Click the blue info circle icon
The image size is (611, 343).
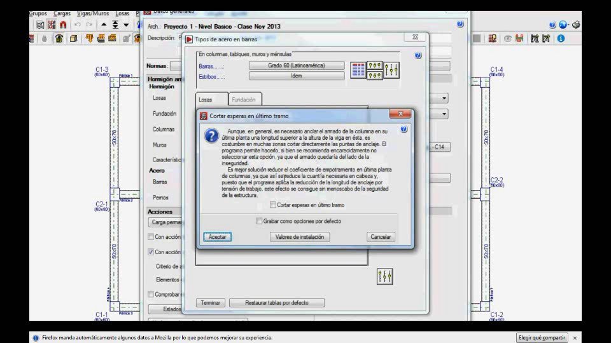pos(561,38)
